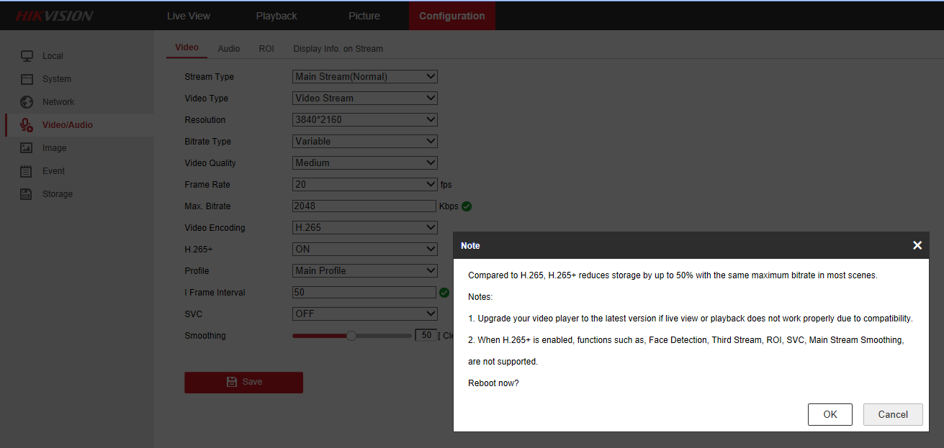Open the Network configuration section
Screen dimensions: 944x448
(x=27, y=101)
